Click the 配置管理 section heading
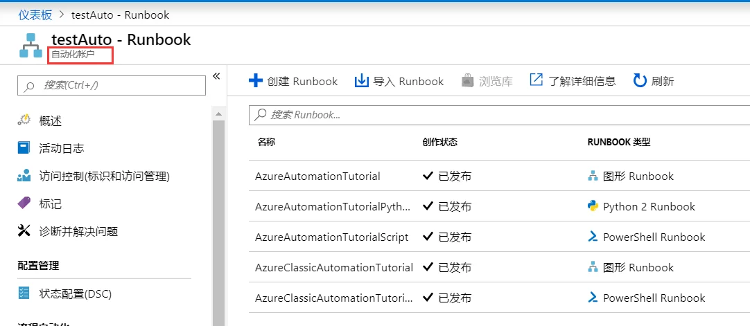 tap(38, 265)
